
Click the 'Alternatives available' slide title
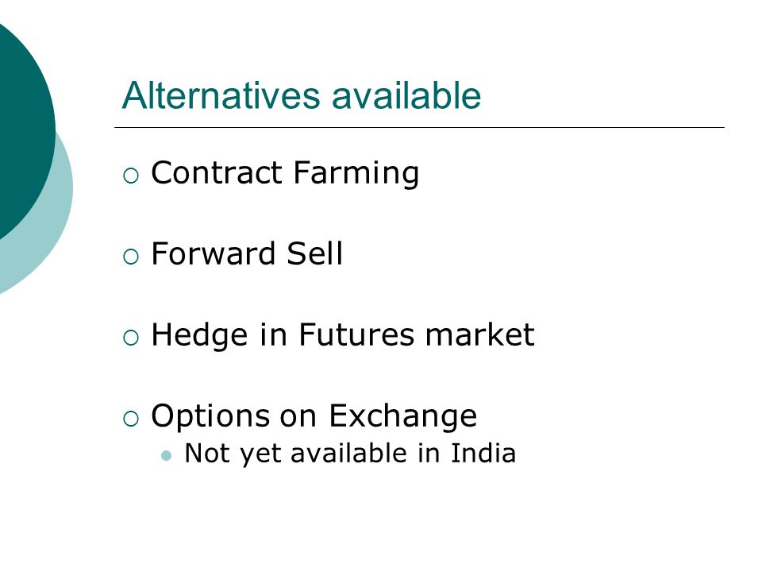point(302,95)
